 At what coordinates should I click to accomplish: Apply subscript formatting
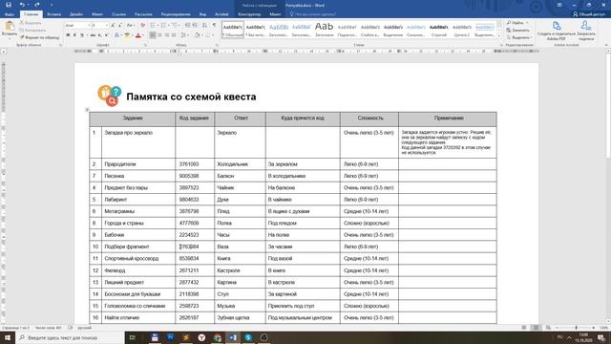(99, 35)
